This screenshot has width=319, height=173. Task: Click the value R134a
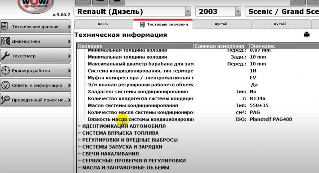pos(257,99)
